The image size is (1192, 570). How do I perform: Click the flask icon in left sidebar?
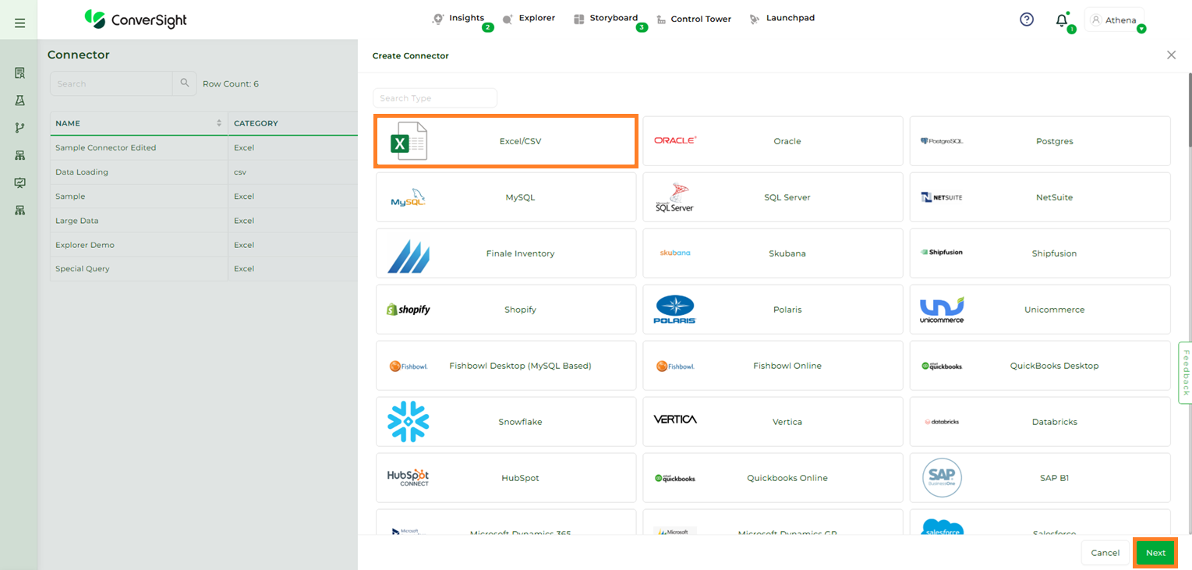[x=19, y=101]
